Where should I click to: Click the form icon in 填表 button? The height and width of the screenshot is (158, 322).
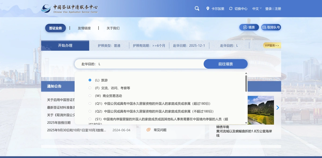(245, 27)
